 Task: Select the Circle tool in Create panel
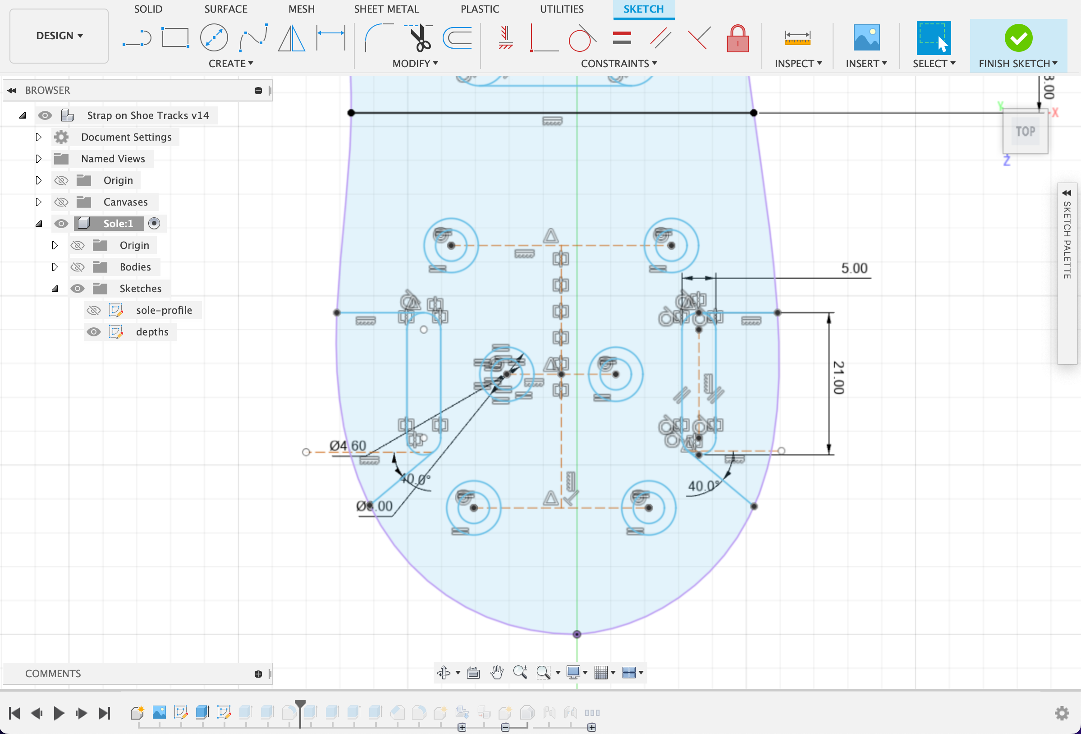pos(214,38)
